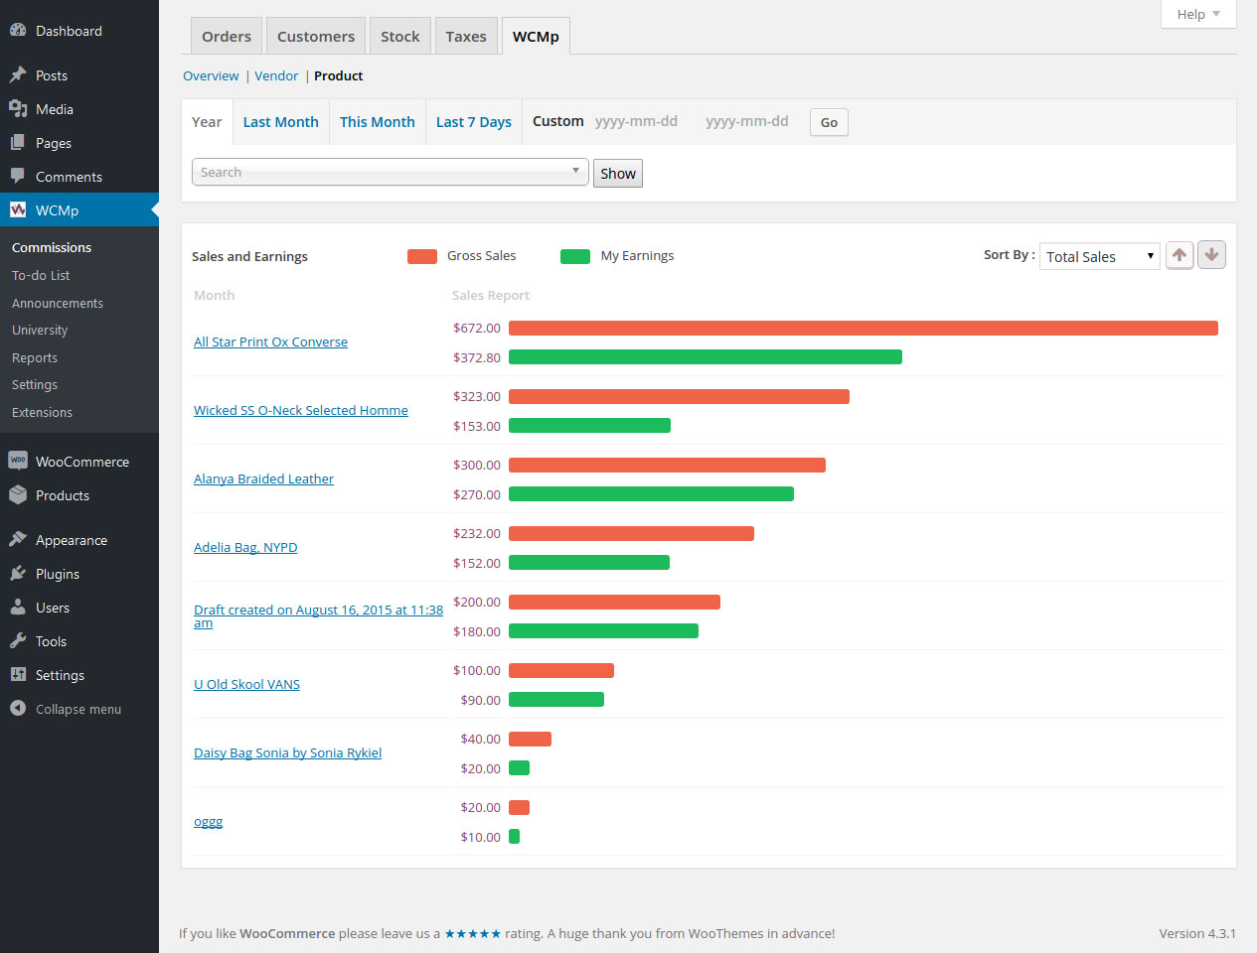Viewport: 1257px width, 953px height.
Task: Expand the Help panel
Action: pyautogui.click(x=1197, y=14)
